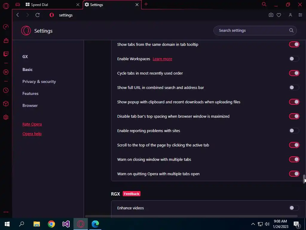Open a new tab with the plus button
Image resolution: width=306 pixels, height=230 pixels.
(146, 4)
